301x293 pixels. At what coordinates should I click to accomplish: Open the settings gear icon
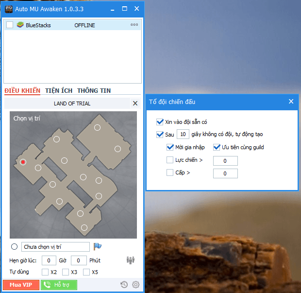[136, 285]
